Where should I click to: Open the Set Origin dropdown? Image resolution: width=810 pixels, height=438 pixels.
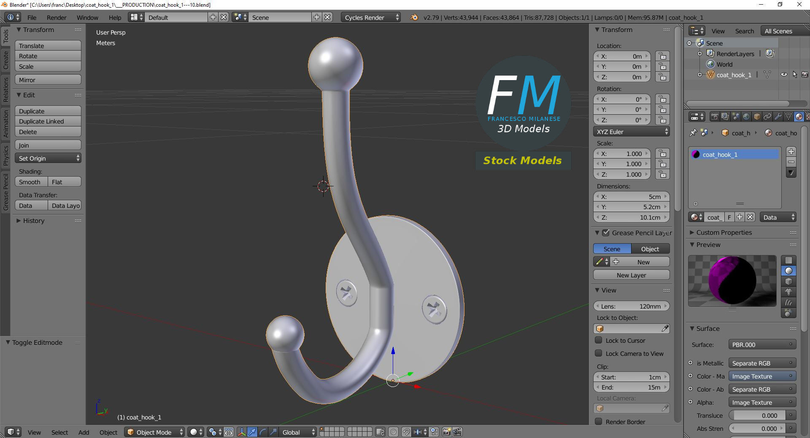(x=48, y=158)
